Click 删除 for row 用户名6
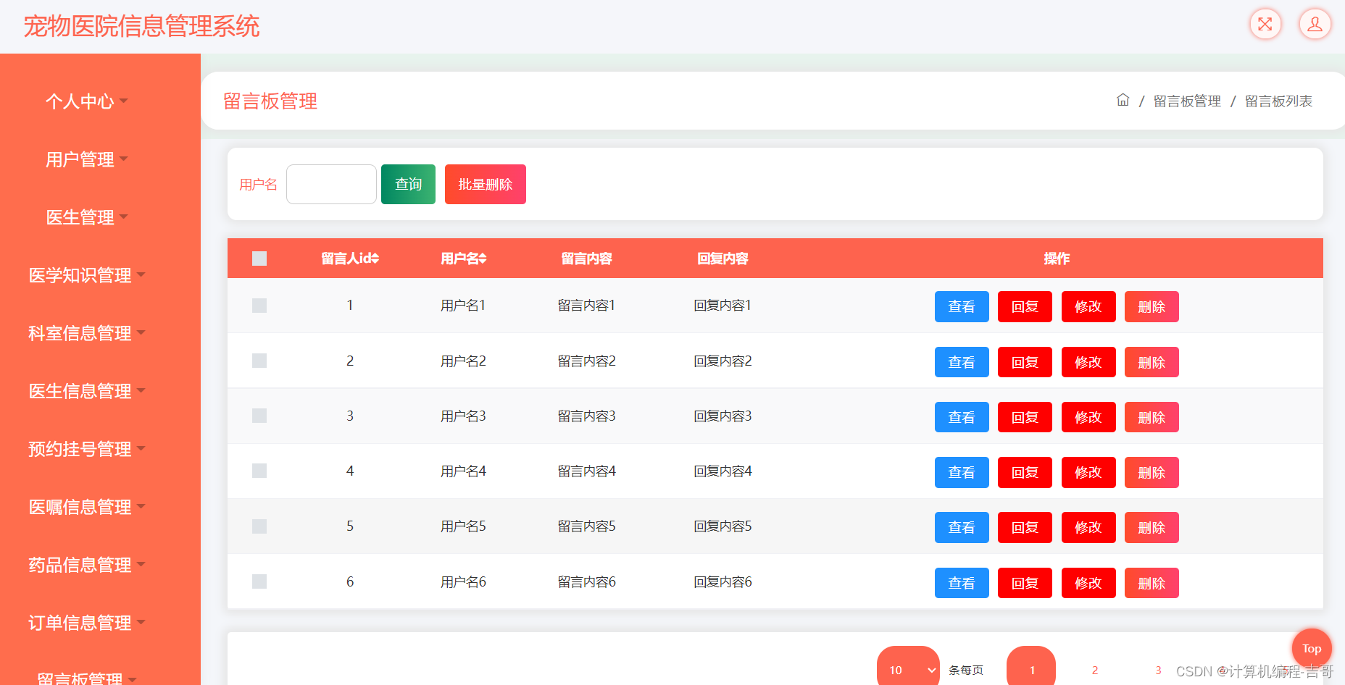 tap(1152, 583)
